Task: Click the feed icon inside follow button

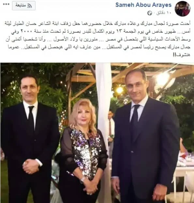Action: [29, 6]
